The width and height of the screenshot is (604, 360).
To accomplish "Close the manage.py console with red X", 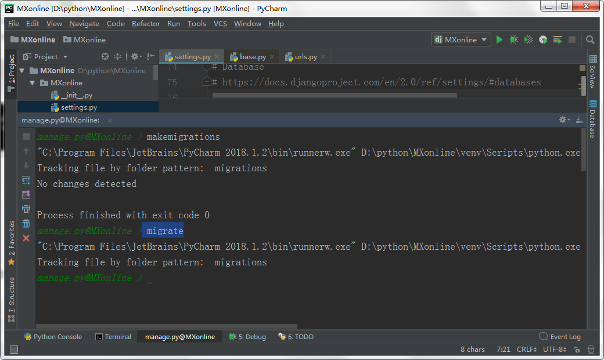I will pos(26,238).
